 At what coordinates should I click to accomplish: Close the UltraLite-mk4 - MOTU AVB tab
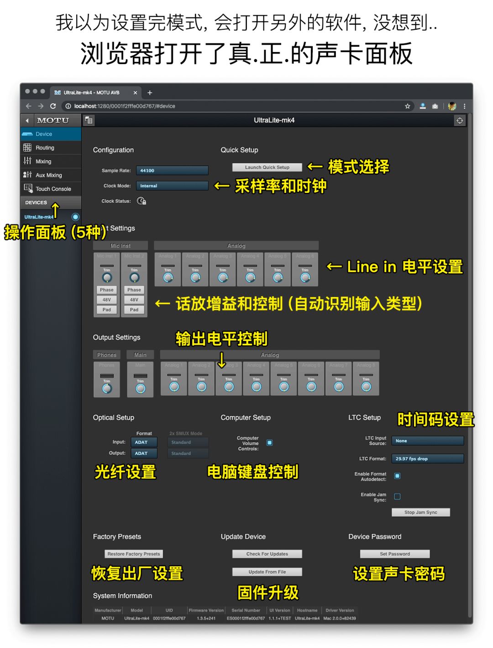(135, 93)
